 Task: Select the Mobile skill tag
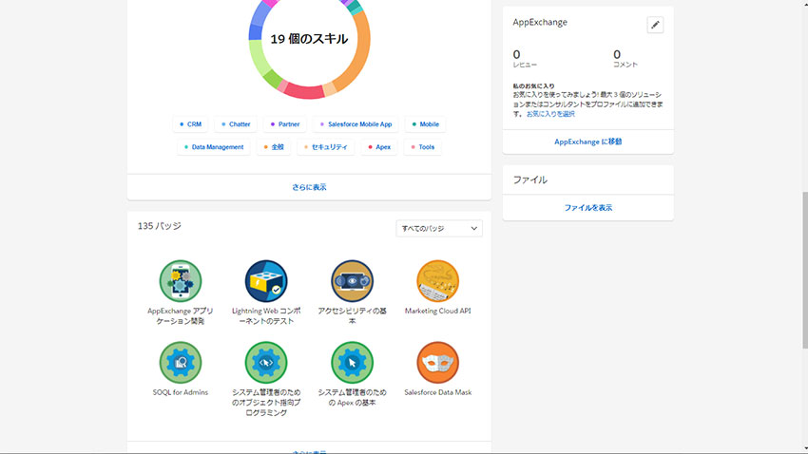pos(425,124)
